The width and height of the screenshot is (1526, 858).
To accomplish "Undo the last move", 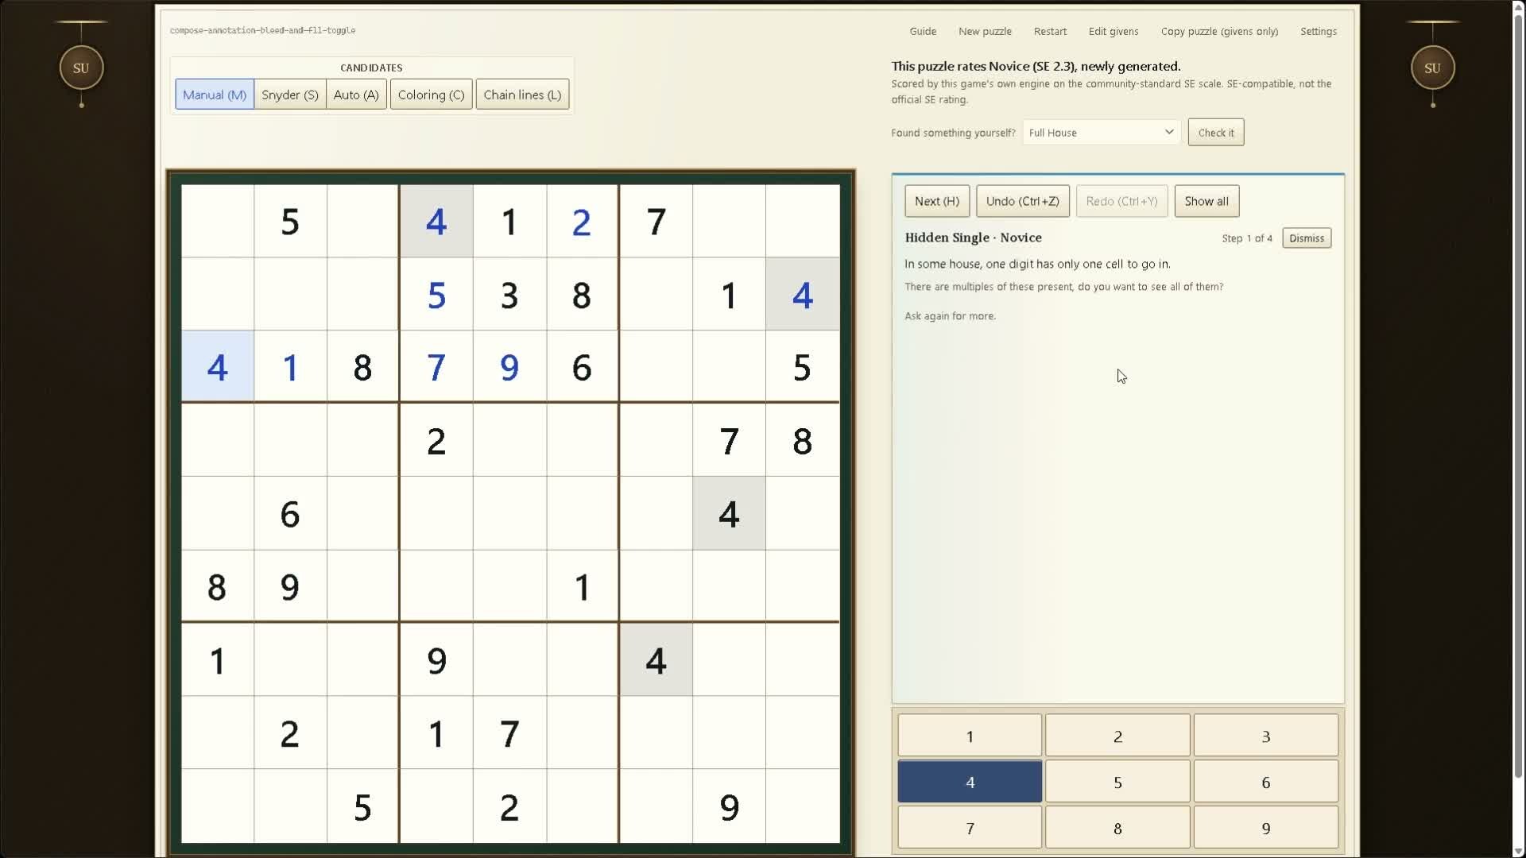I will [x=1023, y=202].
